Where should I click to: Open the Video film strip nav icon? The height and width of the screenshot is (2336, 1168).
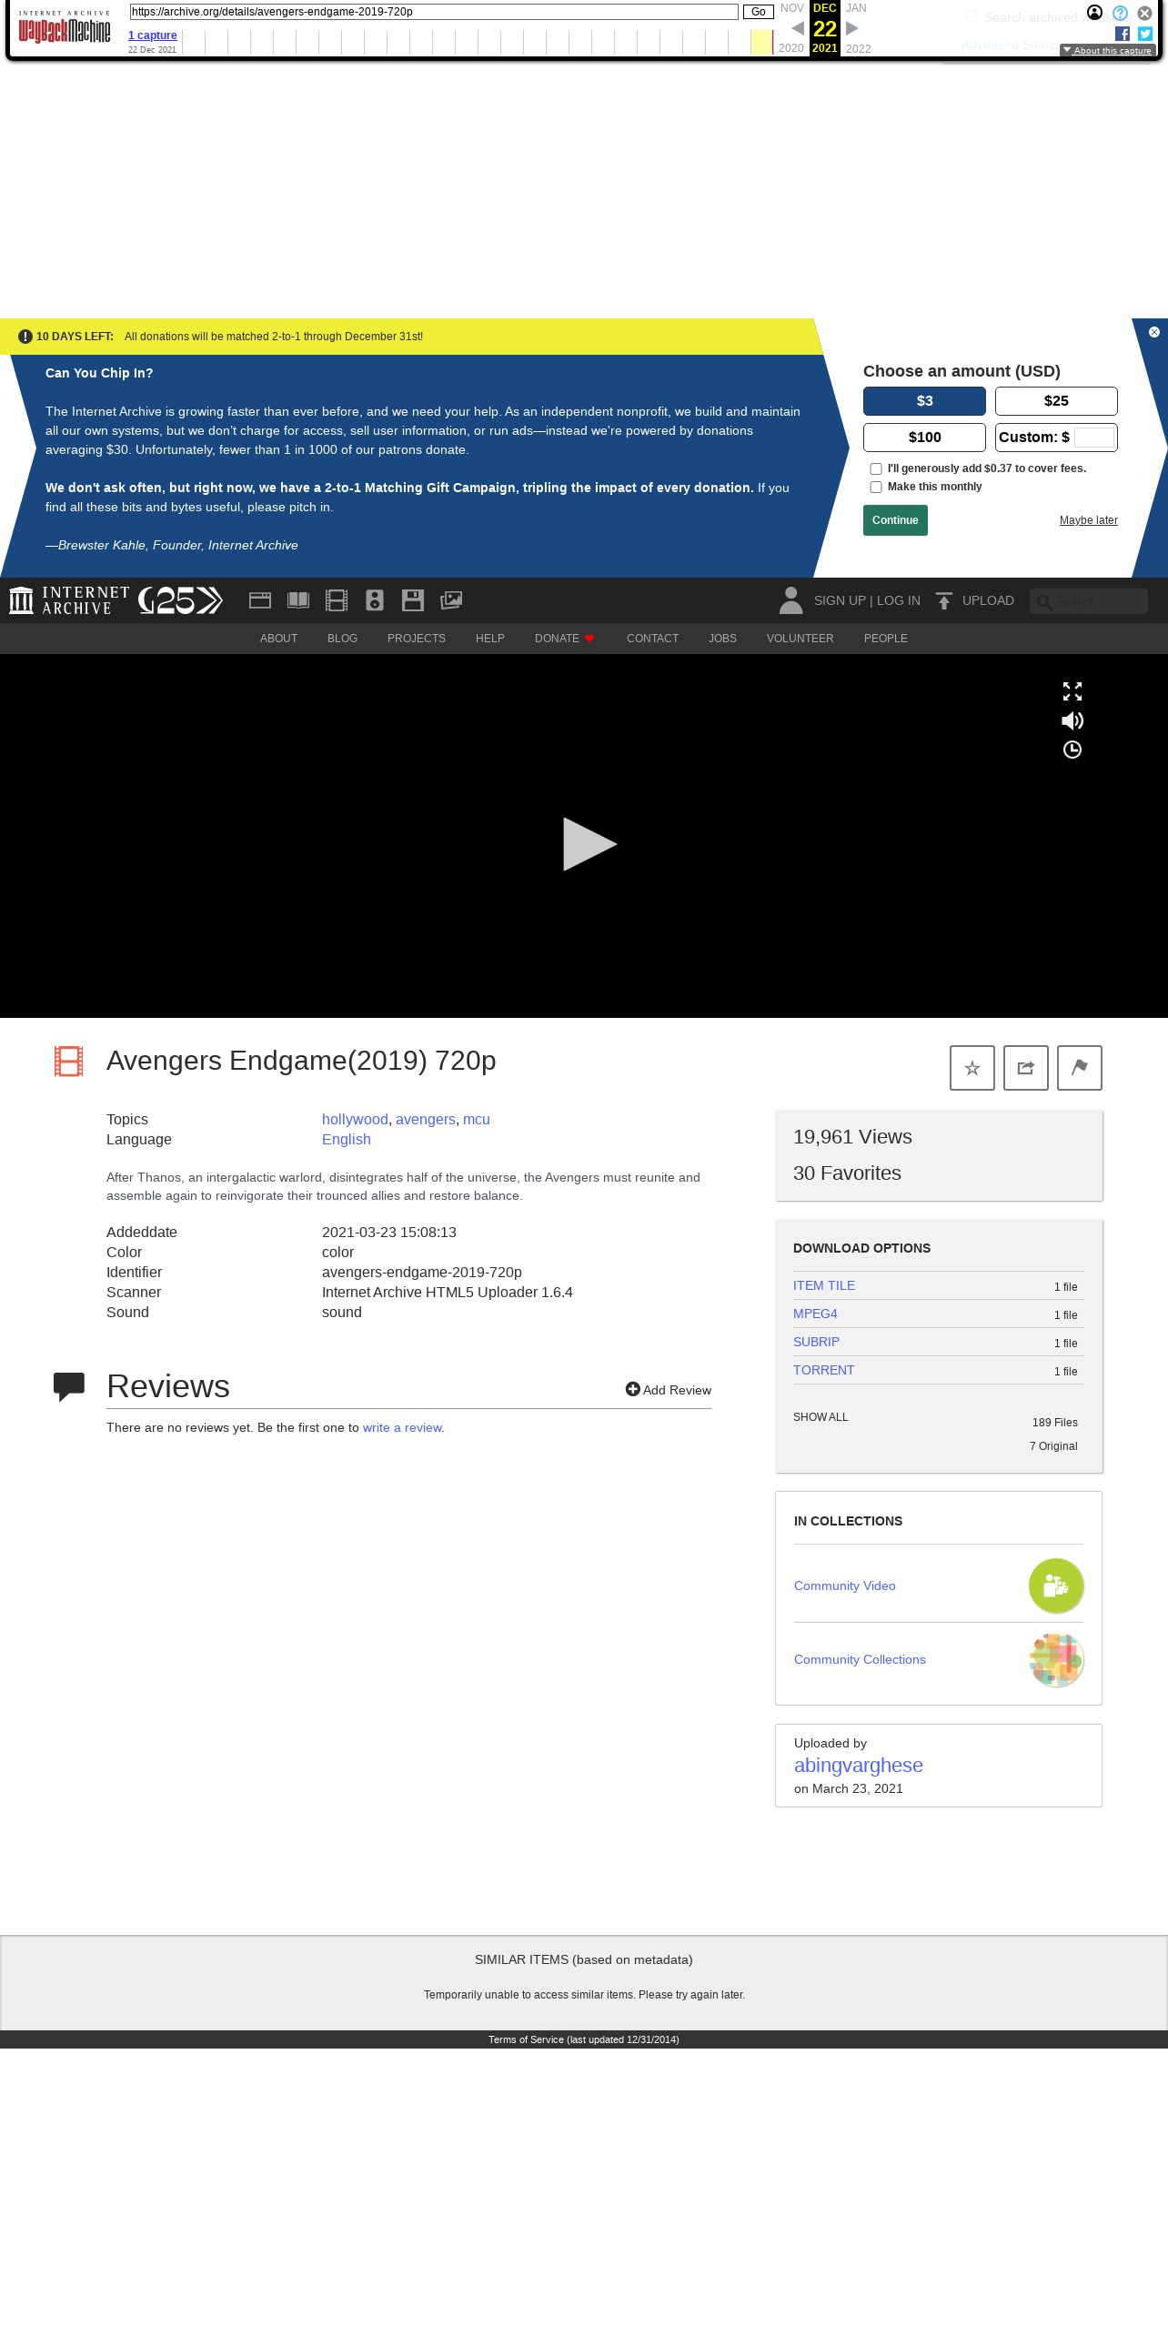[337, 600]
